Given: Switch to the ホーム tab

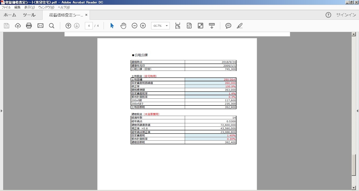Looking at the screenshot, I should (x=10, y=15).
